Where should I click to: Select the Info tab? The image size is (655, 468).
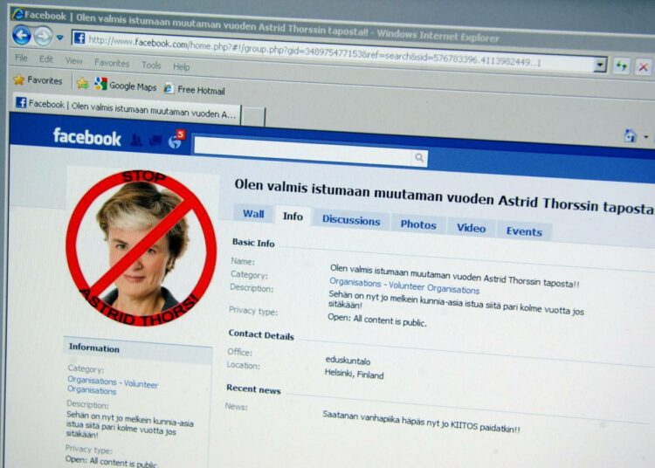293,217
